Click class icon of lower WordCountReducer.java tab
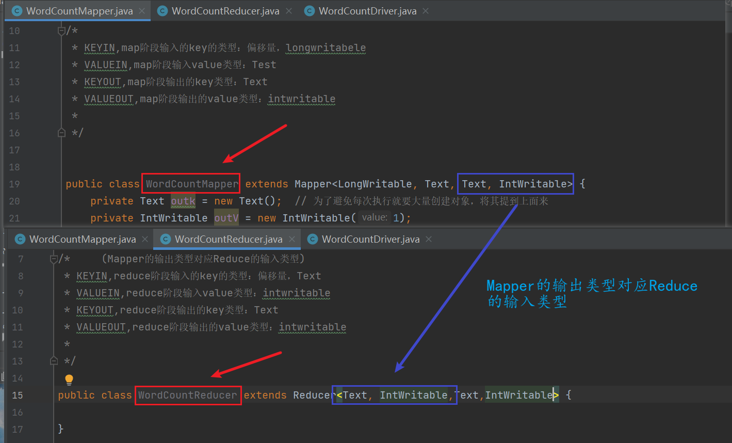 coord(166,239)
